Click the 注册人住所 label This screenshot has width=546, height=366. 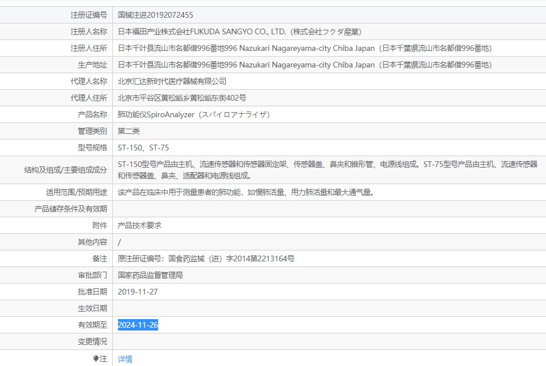89,48
